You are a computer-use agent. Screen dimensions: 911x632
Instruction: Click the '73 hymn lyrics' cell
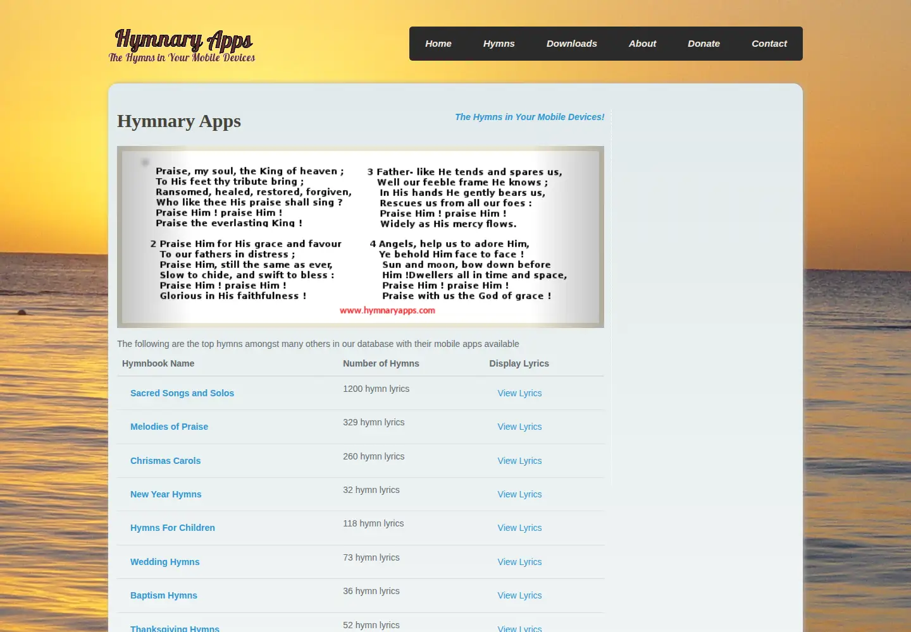pos(371,557)
